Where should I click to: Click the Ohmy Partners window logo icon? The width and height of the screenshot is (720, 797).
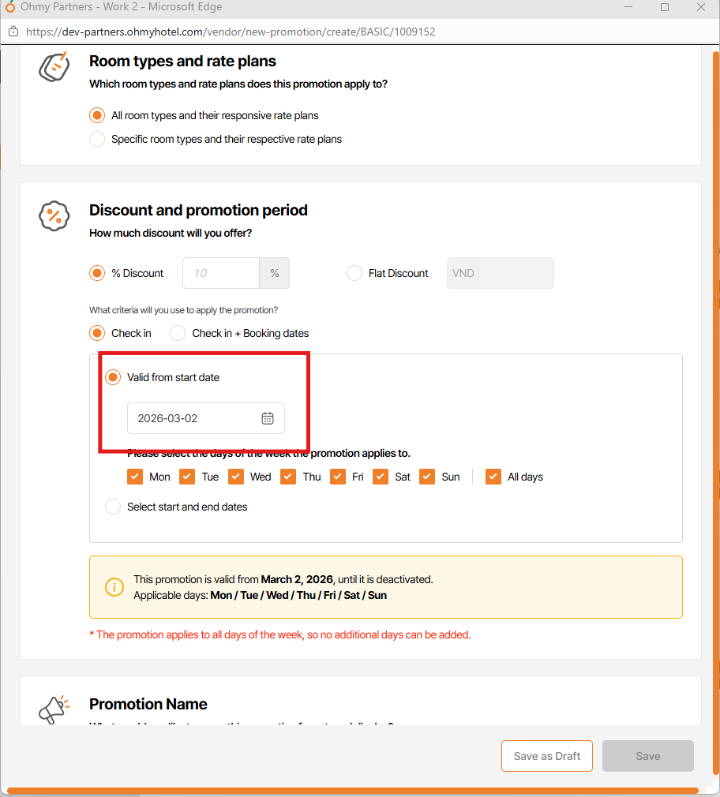pos(10,7)
